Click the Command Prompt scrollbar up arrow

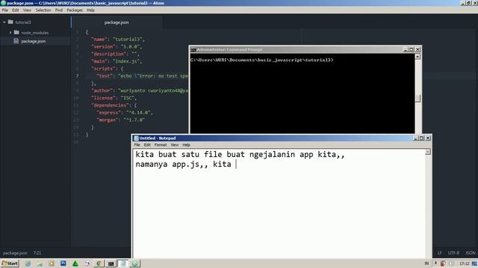(x=418, y=57)
